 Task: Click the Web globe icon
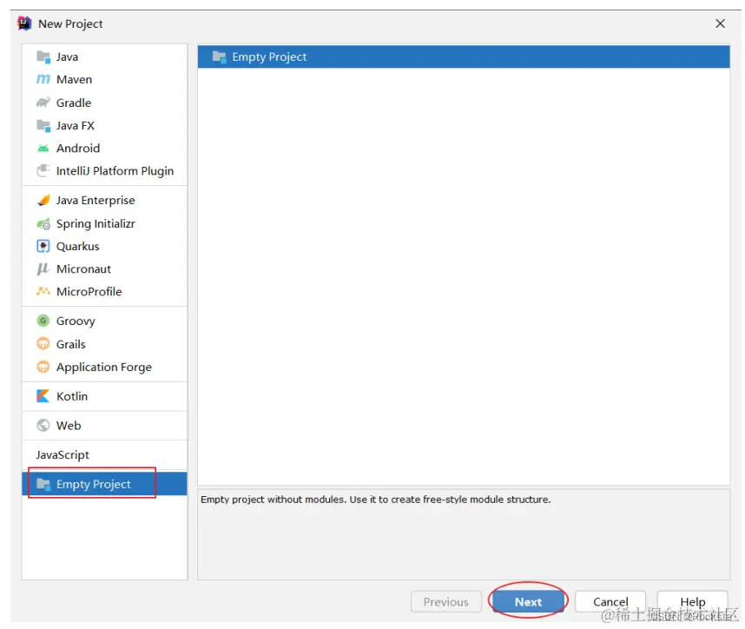pyautogui.click(x=43, y=425)
